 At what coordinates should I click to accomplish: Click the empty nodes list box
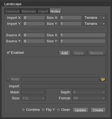pyautogui.click(x=56, y=66)
